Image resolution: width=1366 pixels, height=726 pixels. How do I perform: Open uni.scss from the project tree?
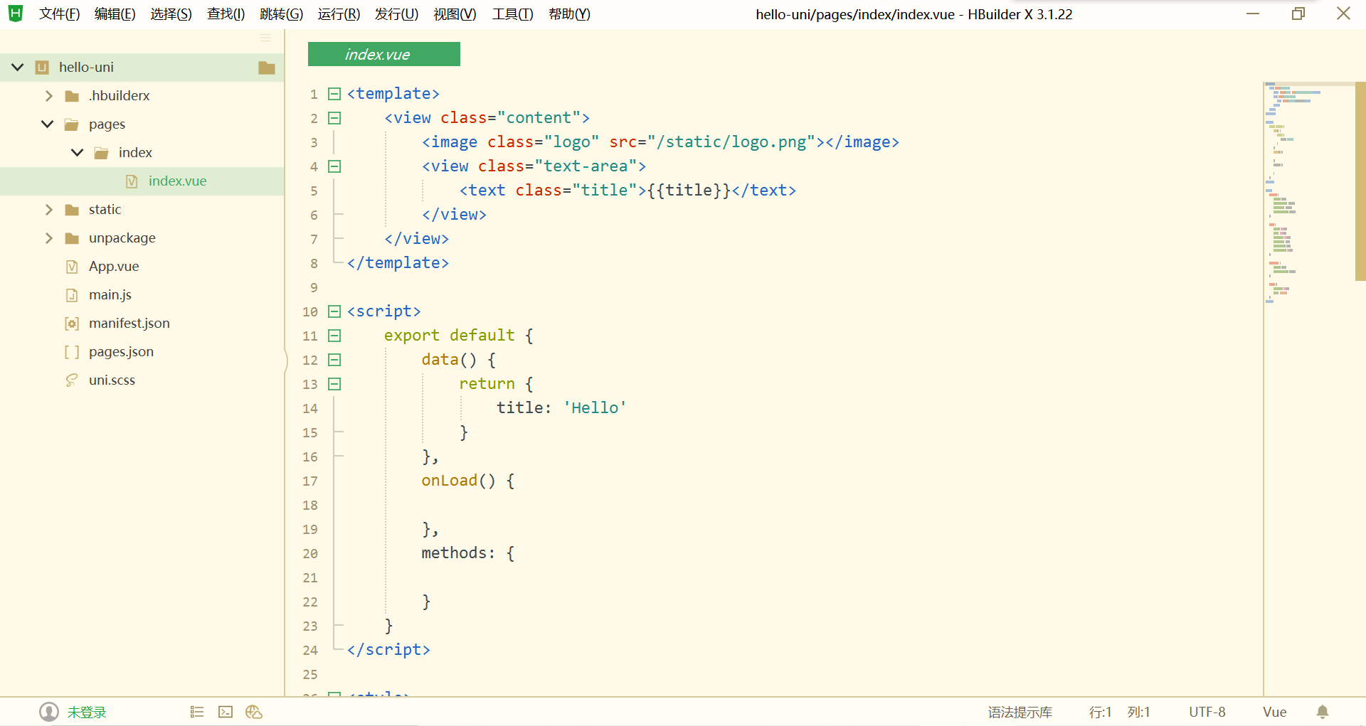[x=112, y=380]
